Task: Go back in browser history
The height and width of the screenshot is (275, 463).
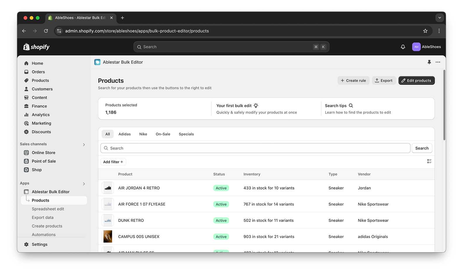Action: click(x=24, y=31)
